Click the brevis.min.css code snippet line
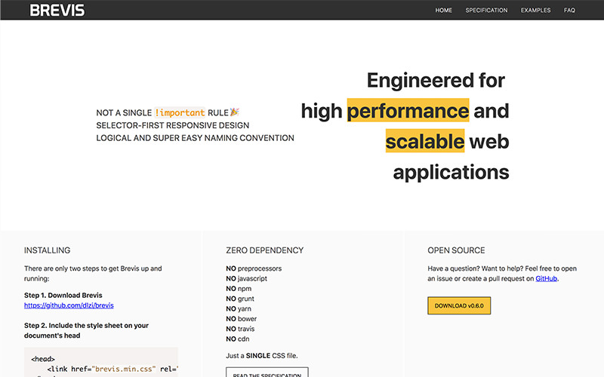Screen dimensions: 604x377 pos(112,369)
